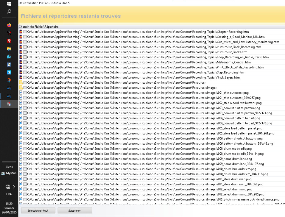Click image icon of 008_drum mode edit.png

tap(21, 148)
